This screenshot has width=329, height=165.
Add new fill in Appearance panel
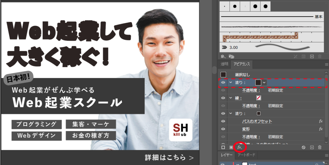(x=231, y=147)
